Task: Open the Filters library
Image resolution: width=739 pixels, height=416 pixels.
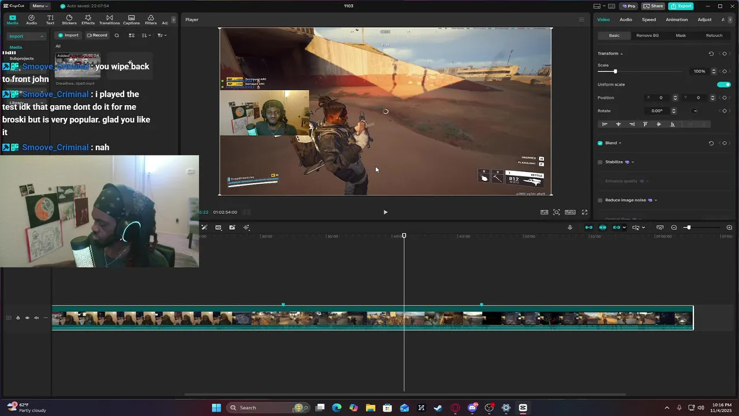Action: (151, 20)
